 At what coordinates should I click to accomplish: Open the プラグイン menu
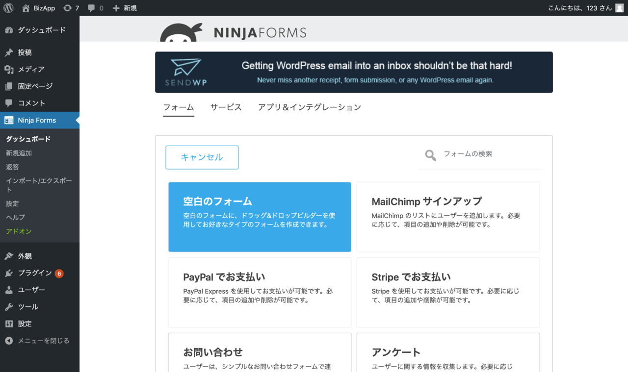pos(40,273)
